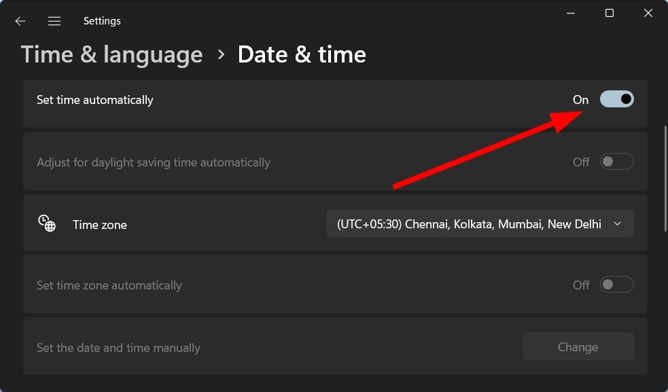Open the hamburger navigation menu
The image size is (668, 392).
click(x=54, y=21)
